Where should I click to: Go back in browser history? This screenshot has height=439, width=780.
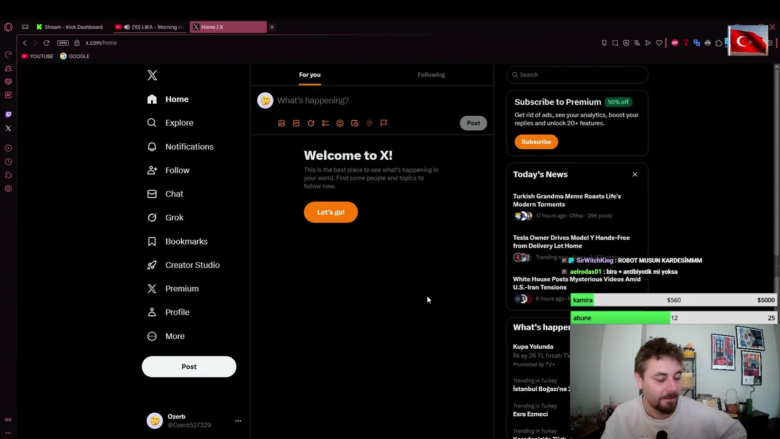pyautogui.click(x=24, y=43)
